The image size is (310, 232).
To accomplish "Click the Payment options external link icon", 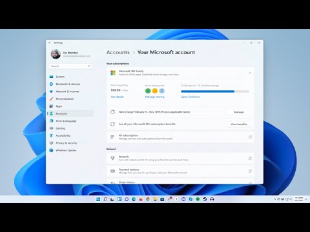I will tap(250, 171).
